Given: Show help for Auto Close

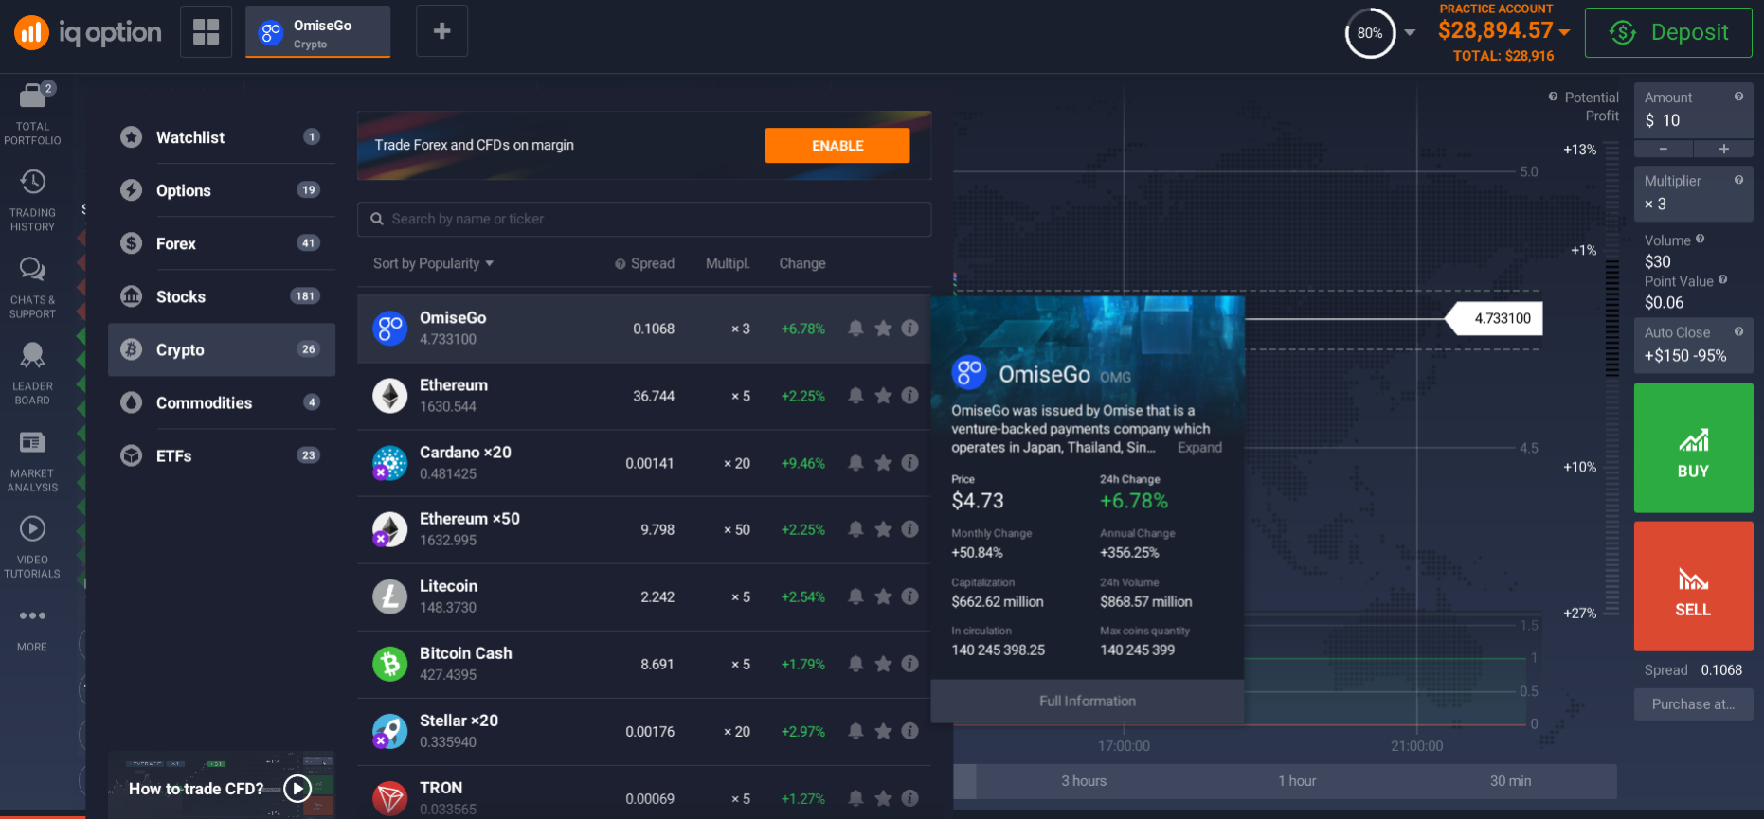Looking at the screenshot, I should point(1738,331).
